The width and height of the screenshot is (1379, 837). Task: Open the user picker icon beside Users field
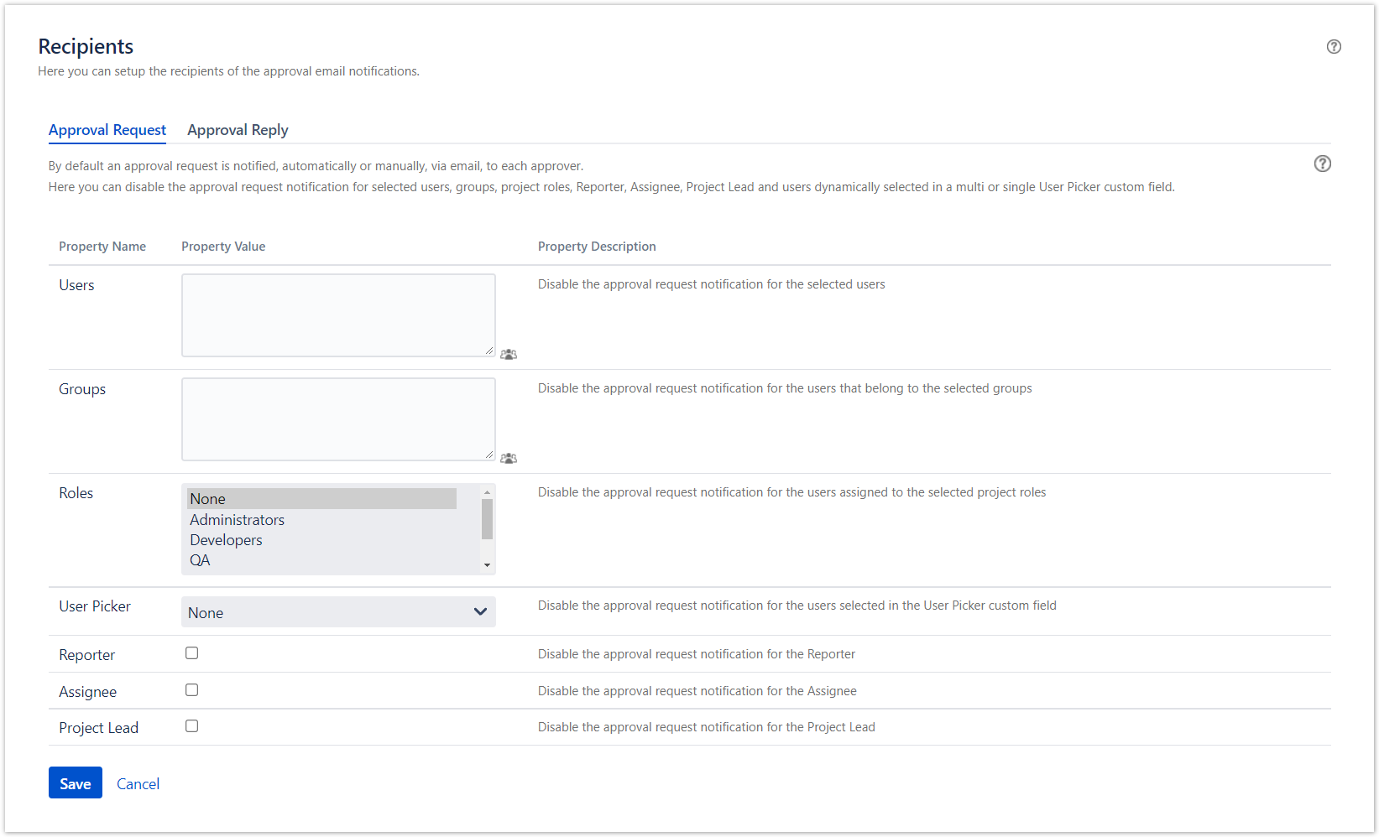pyautogui.click(x=509, y=354)
